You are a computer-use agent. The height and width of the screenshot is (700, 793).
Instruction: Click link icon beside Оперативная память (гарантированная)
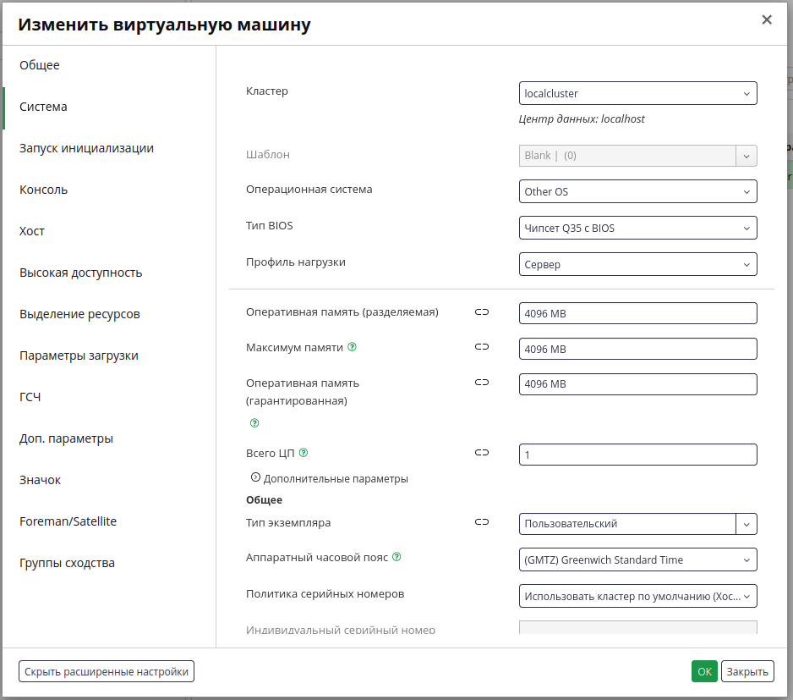[x=482, y=383]
